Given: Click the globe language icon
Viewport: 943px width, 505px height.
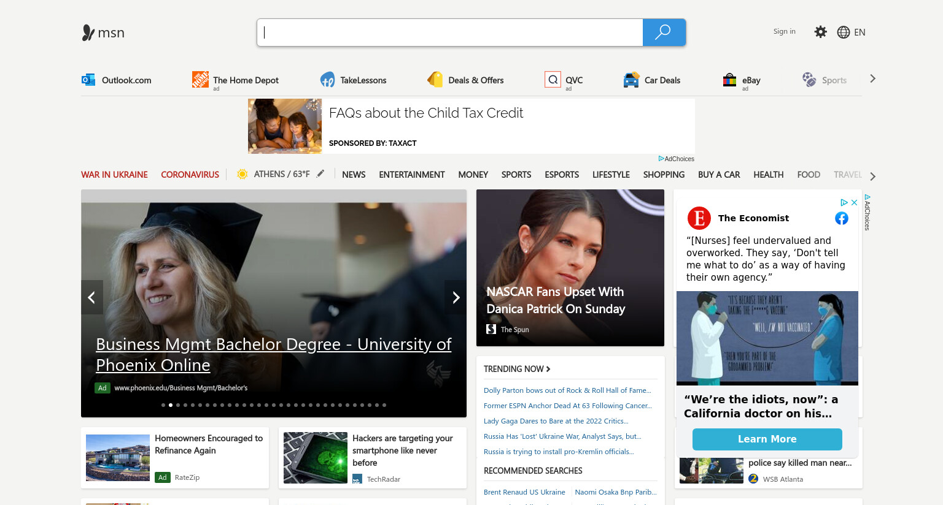Looking at the screenshot, I should 844,32.
